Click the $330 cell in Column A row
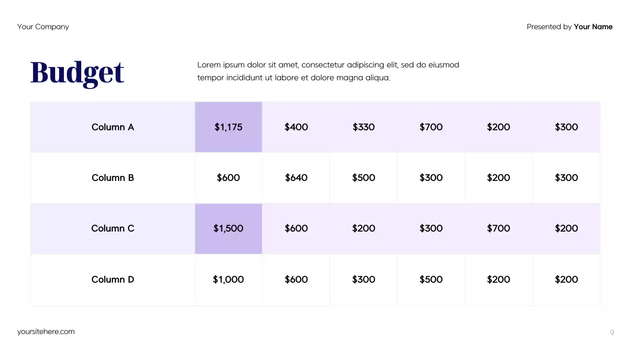The width and height of the screenshot is (630, 354). pos(364,127)
